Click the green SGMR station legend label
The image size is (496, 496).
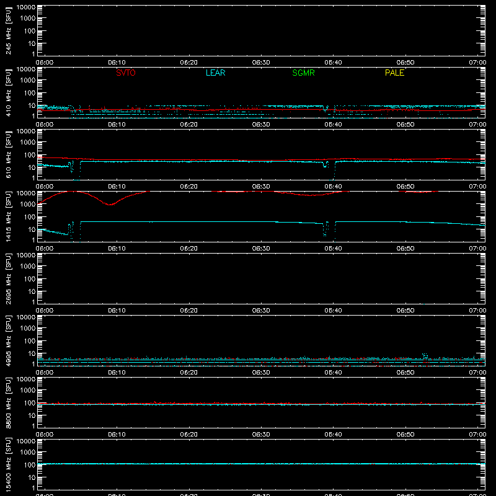303,73
